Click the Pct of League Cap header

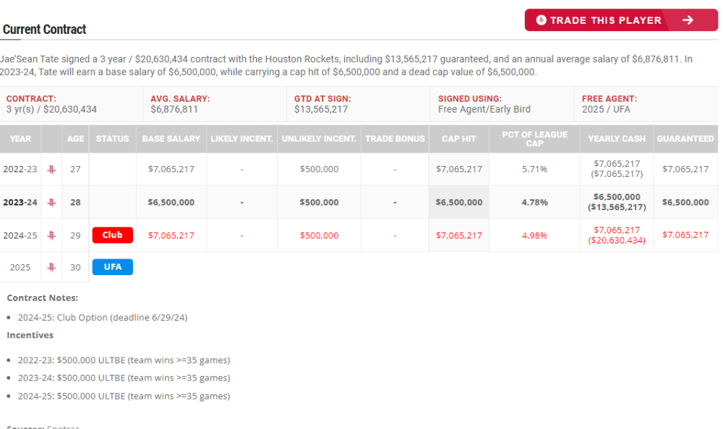[534, 139]
